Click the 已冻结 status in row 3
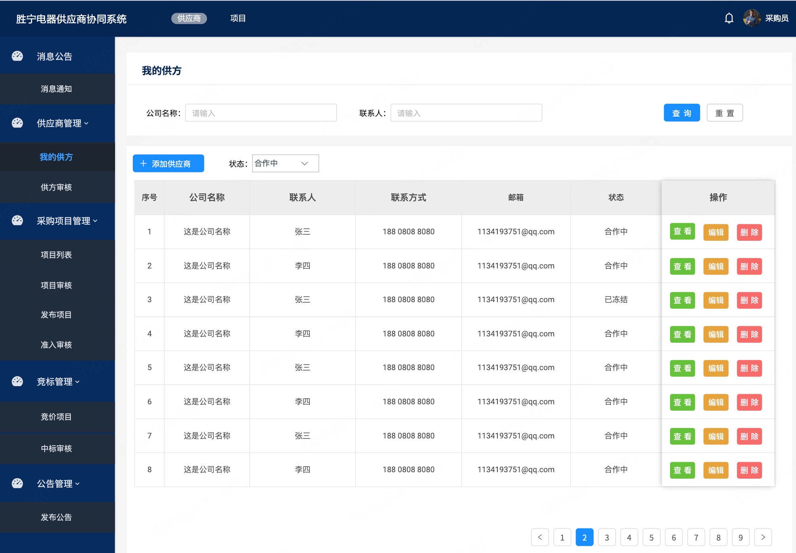The image size is (796, 553). pyautogui.click(x=616, y=299)
